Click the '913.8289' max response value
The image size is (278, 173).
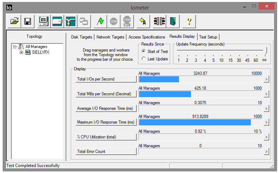point(200,117)
